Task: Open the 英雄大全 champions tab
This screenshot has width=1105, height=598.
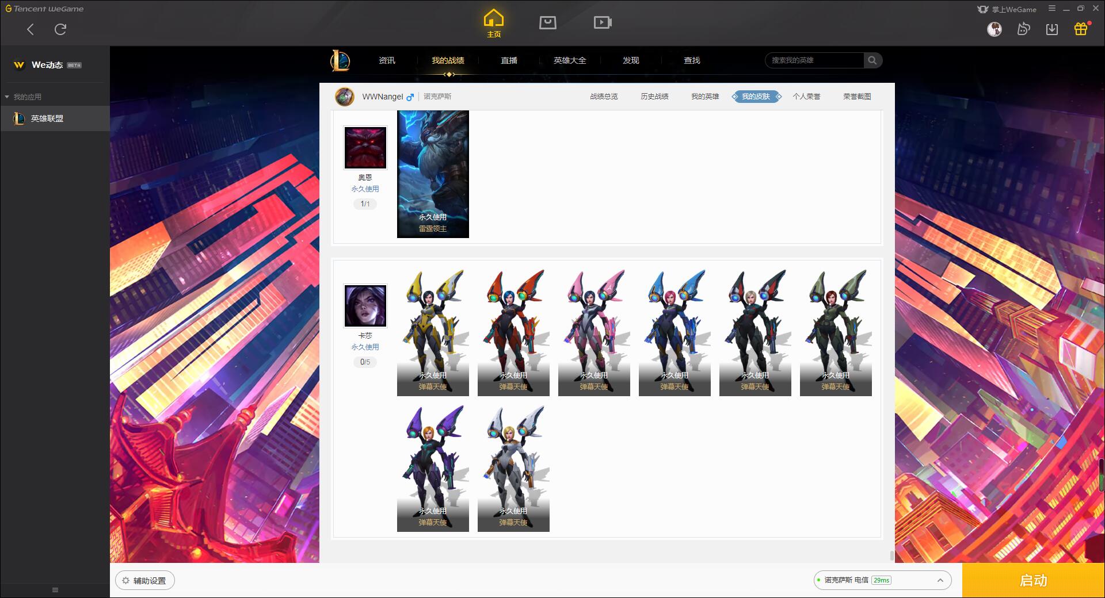Action: point(570,60)
